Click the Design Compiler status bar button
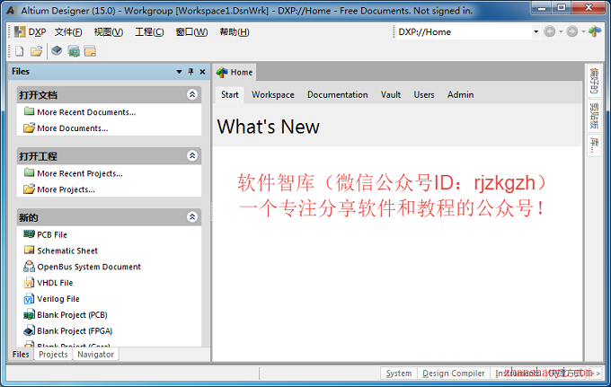 [454, 373]
